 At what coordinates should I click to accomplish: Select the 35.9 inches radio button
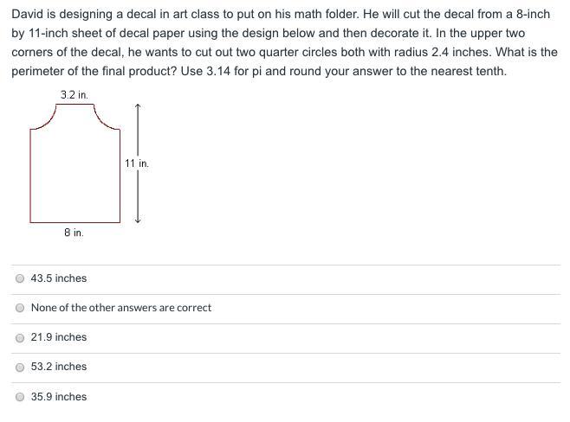[x=20, y=397]
